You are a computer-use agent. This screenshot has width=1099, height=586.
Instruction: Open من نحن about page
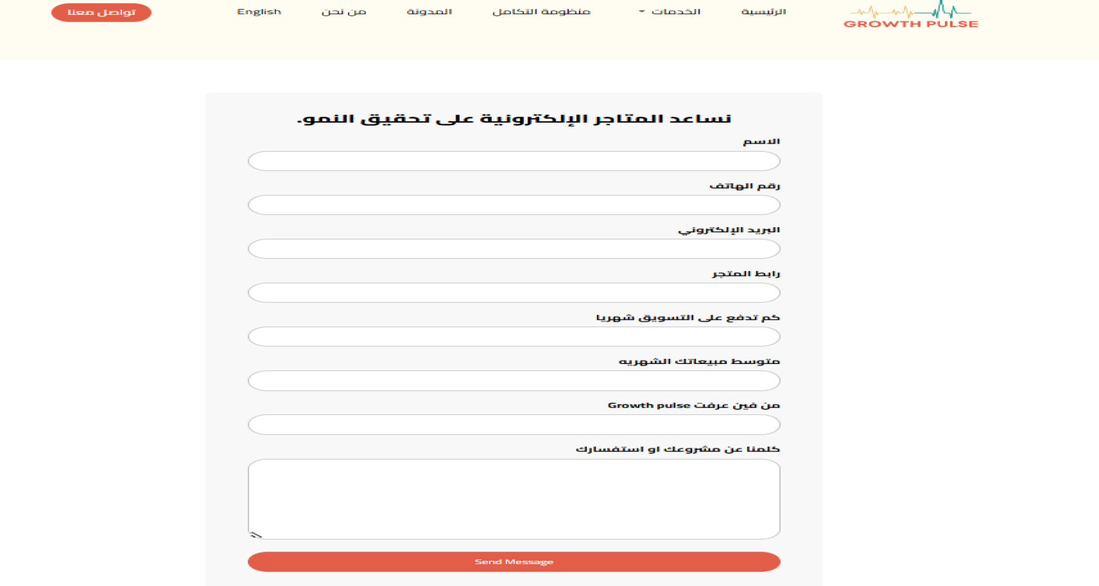tap(343, 12)
